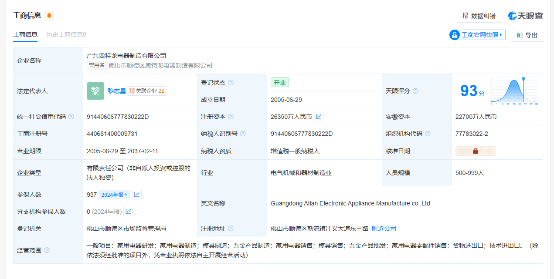554x279 pixels.
Task: Click the help icon next to 天眼评分
Action: 415,91
